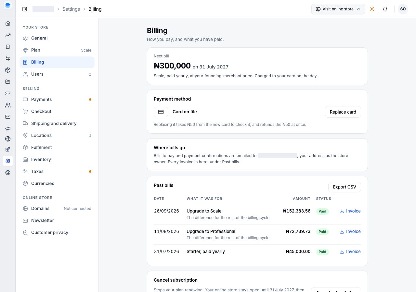Click the Card on file label
Viewport: 416px width, 292px height.
pyautogui.click(x=185, y=112)
